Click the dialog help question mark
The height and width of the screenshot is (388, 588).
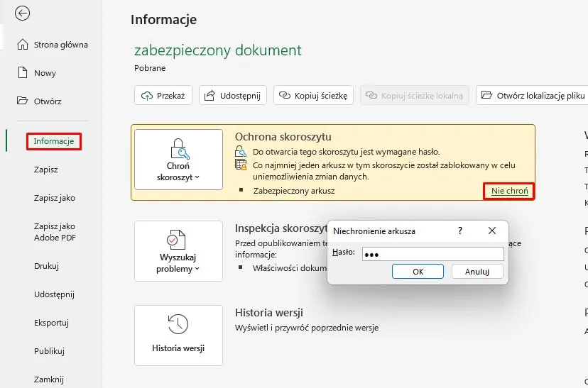[x=460, y=231]
